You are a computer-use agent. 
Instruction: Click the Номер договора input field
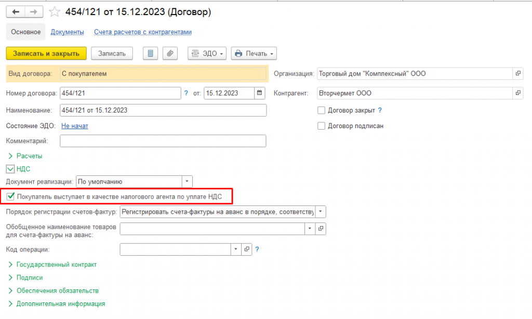pos(121,93)
